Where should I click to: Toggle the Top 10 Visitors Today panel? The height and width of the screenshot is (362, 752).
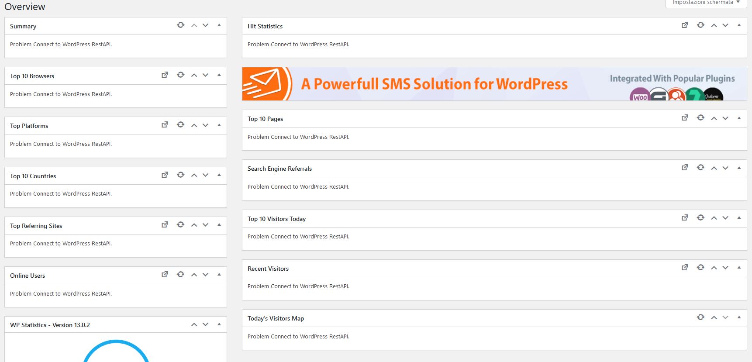(x=739, y=218)
